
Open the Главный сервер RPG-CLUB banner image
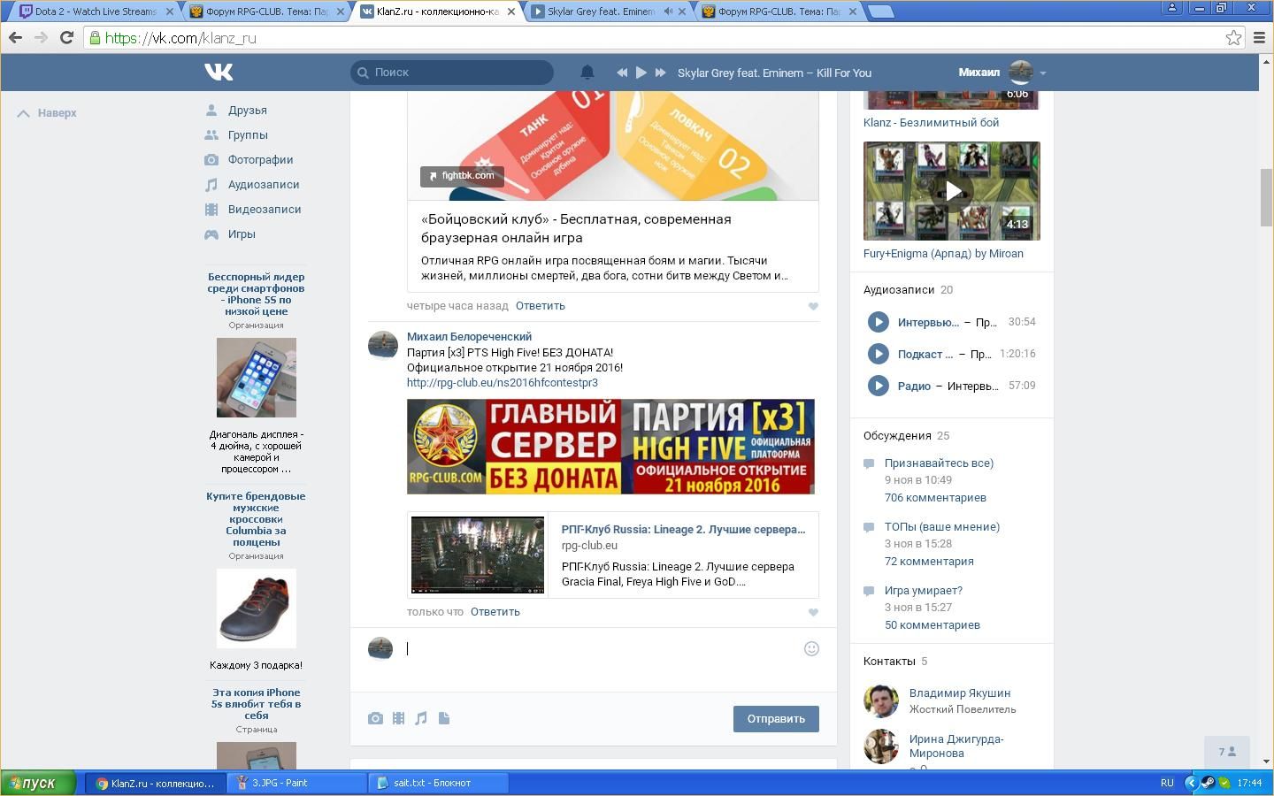tap(610, 447)
